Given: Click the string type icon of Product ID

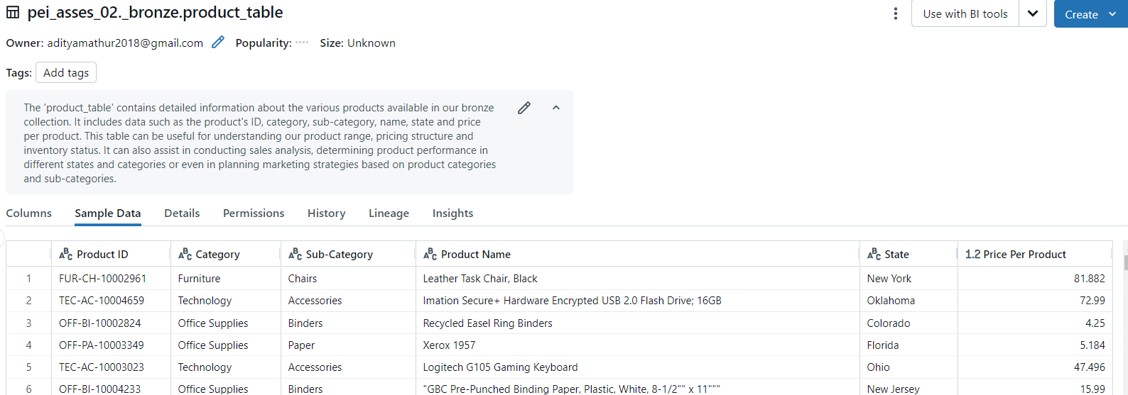Looking at the screenshot, I should [x=66, y=254].
